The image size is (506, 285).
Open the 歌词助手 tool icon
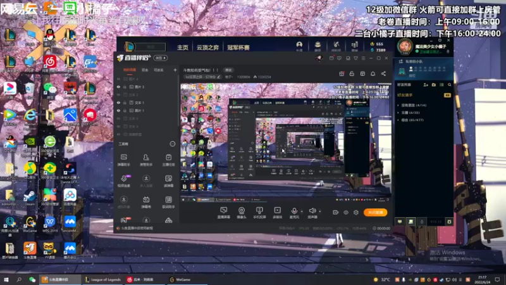[168, 202]
